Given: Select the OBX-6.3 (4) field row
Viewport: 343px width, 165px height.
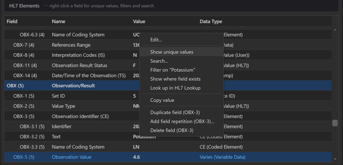Looking at the screenshot, I should (x=168, y=35).
